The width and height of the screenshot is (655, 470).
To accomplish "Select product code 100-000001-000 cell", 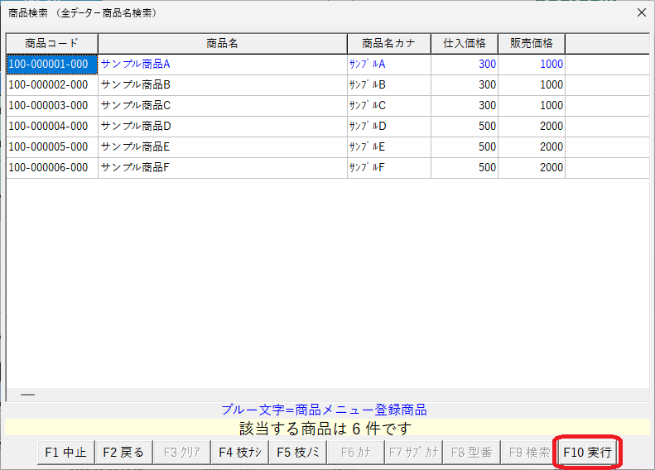I will pos(48,64).
